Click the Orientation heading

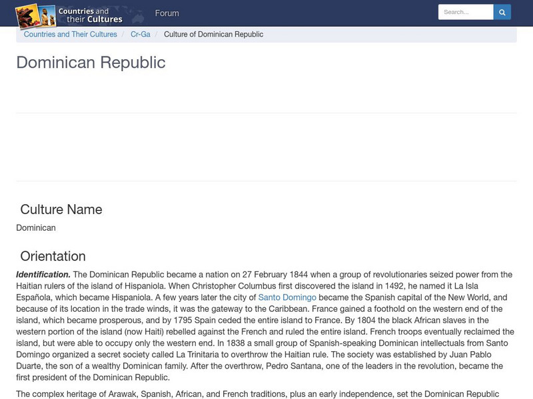(x=53, y=256)
